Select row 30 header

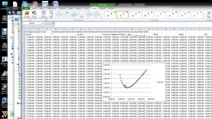coord(24,108)
